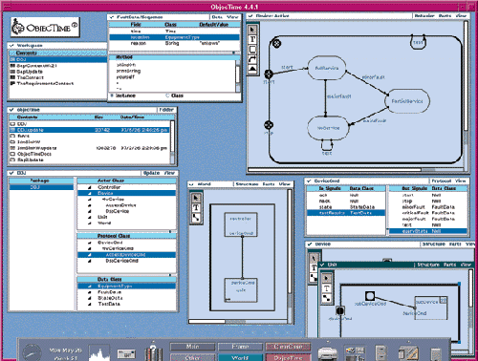Image resolution: width=478 pixels, height=361 pixels.
Task: Switch to the World workspace button
Action: point(240,357)
